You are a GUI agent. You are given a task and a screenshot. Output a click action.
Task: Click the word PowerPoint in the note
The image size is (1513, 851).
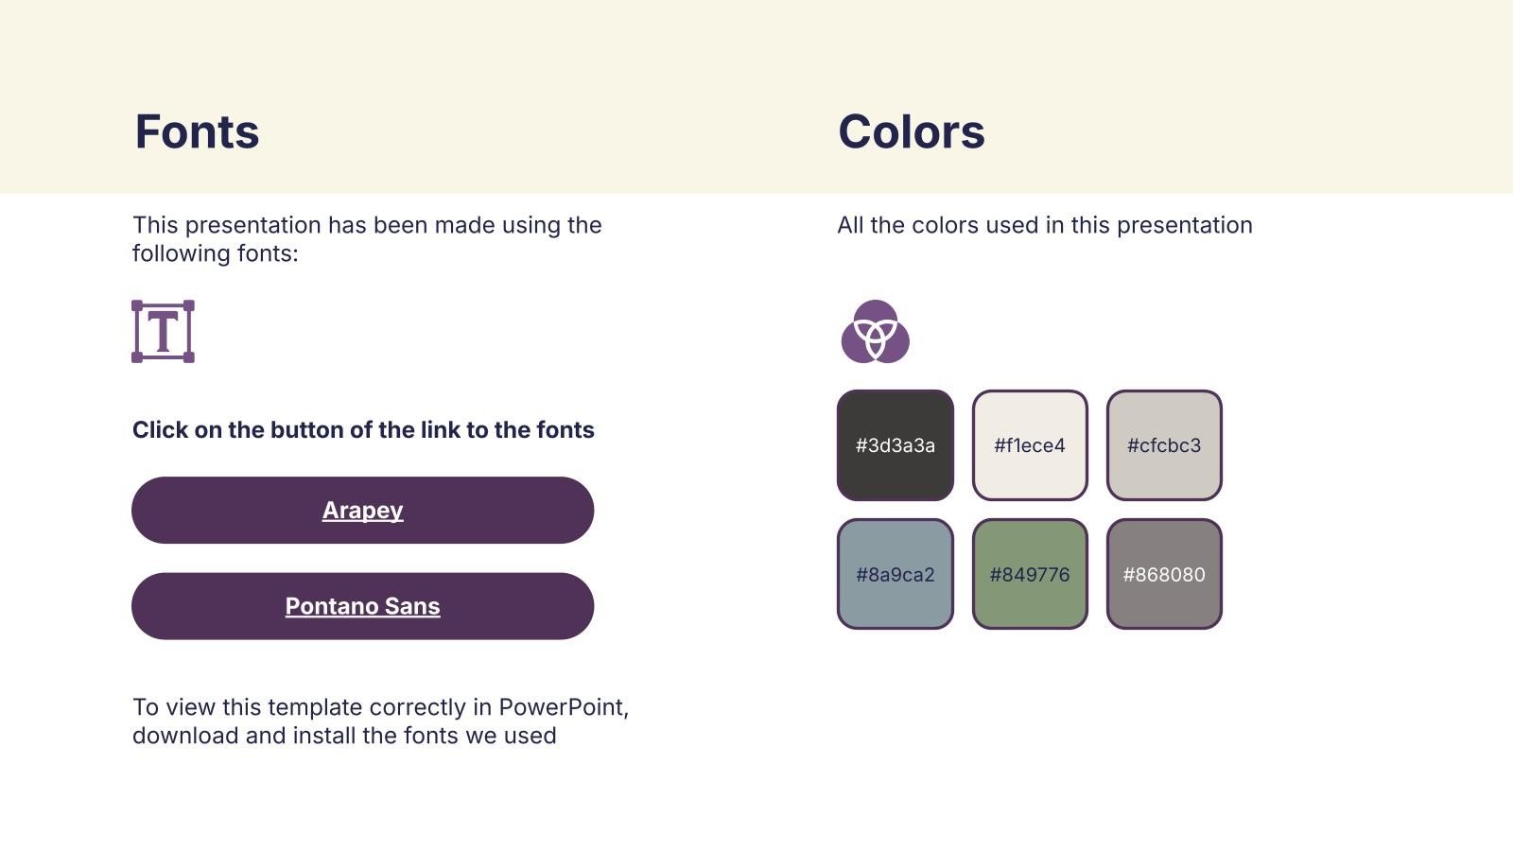562,707
